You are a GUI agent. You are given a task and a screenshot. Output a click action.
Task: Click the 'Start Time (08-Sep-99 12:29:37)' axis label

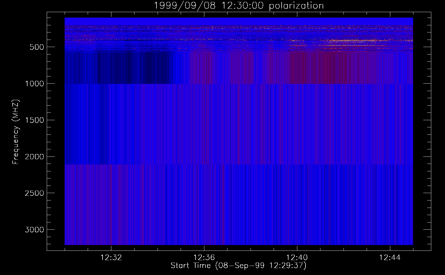(238, 266)
